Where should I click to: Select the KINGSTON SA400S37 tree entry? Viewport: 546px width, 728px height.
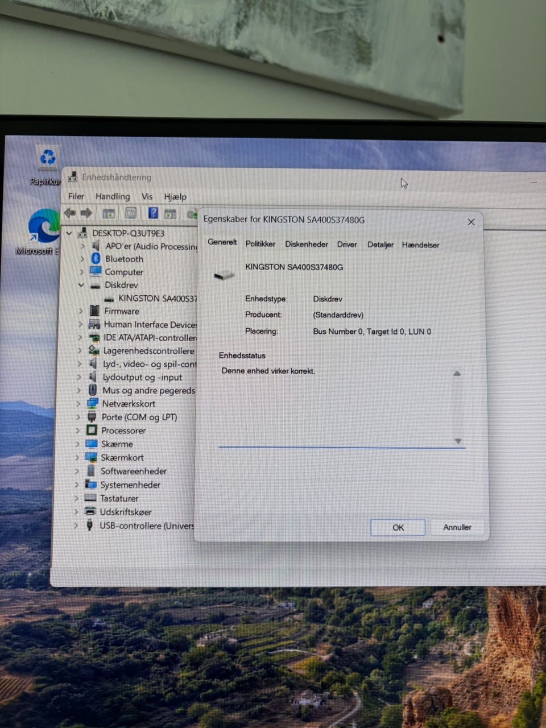[x=158, y=298]
